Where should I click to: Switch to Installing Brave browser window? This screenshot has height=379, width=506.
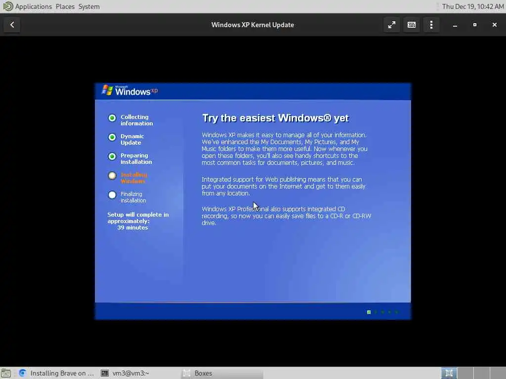click(x=56, y=373)
